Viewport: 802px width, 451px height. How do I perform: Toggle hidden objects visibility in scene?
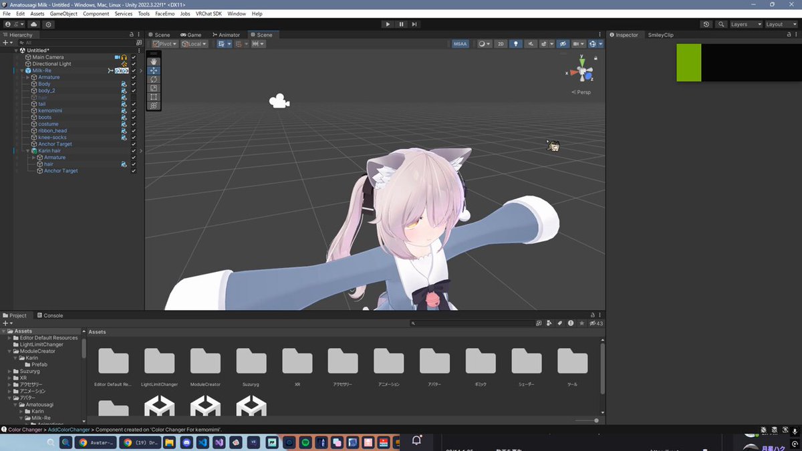(x=563, y=43)
